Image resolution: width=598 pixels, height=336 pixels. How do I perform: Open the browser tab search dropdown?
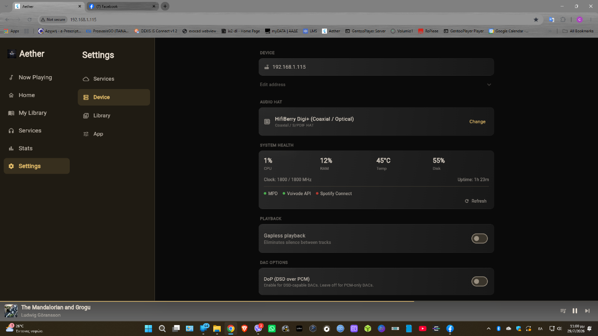coord(5,6)
